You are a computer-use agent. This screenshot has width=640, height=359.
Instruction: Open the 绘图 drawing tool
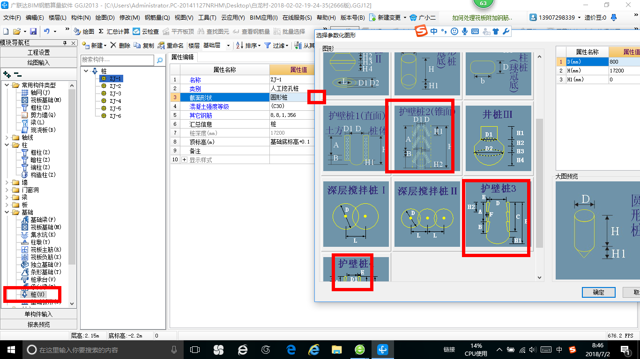pos(84,31)
